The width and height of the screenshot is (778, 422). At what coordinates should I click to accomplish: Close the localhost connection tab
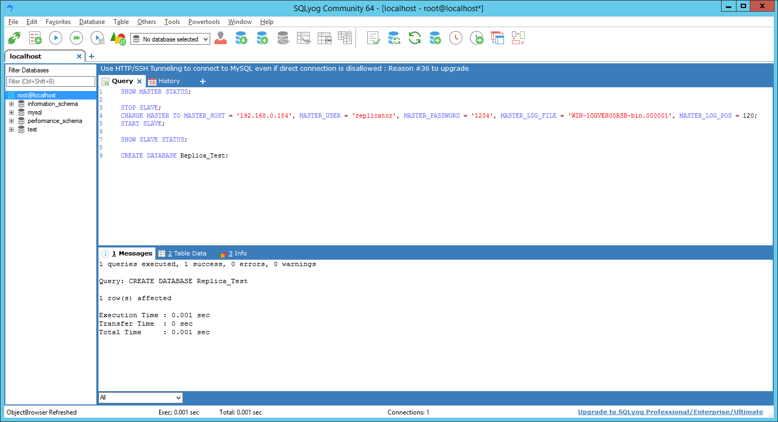click(79, 56)
